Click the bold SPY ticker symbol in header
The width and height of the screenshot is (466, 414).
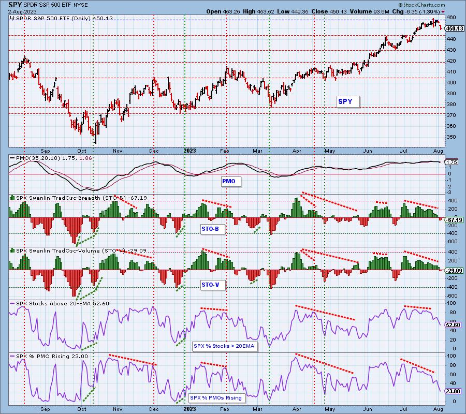(x=15, y=5)
